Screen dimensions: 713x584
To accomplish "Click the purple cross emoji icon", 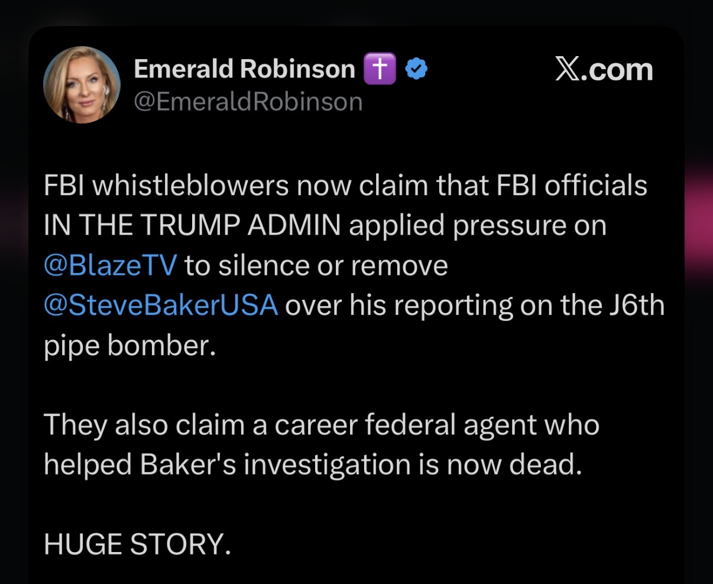I will [x=380, y=69].
